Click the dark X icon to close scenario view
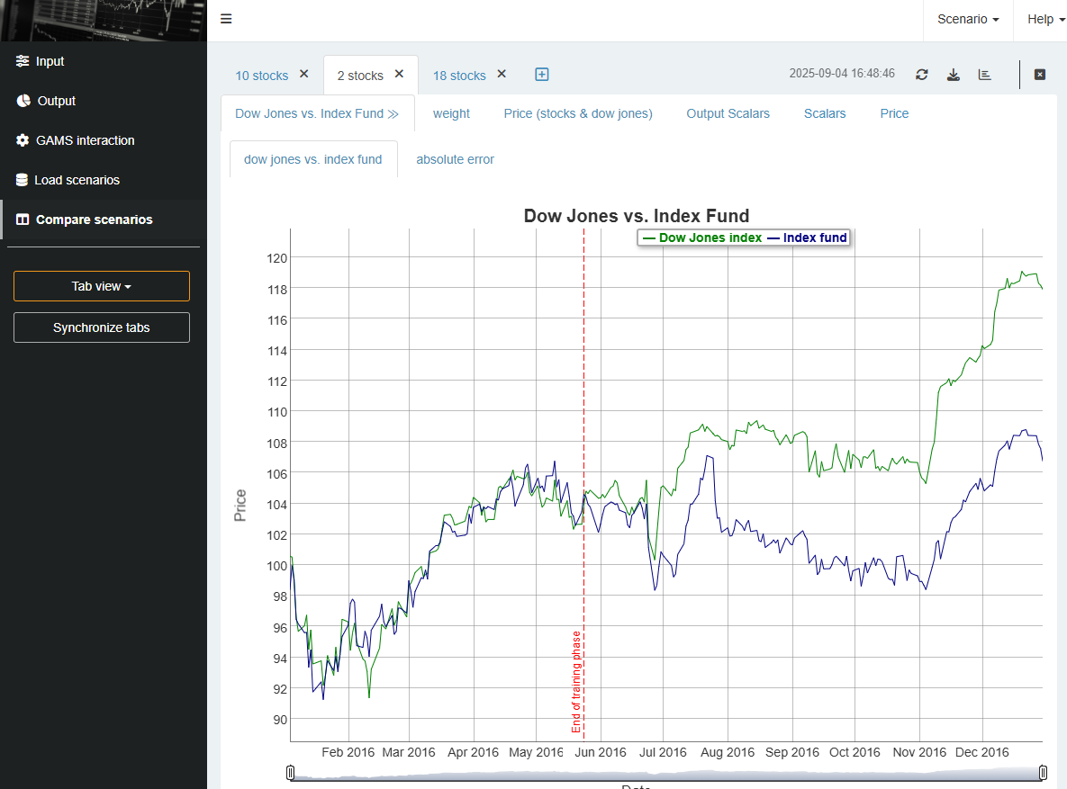This screenshot has height=789, width=1067. 1039,75
